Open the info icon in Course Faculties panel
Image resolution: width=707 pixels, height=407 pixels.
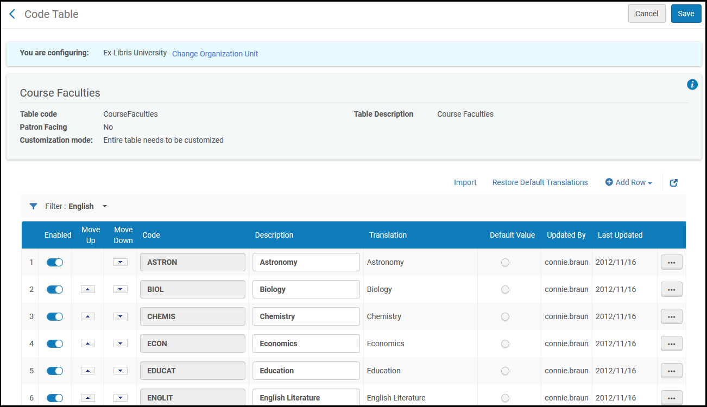692,84
